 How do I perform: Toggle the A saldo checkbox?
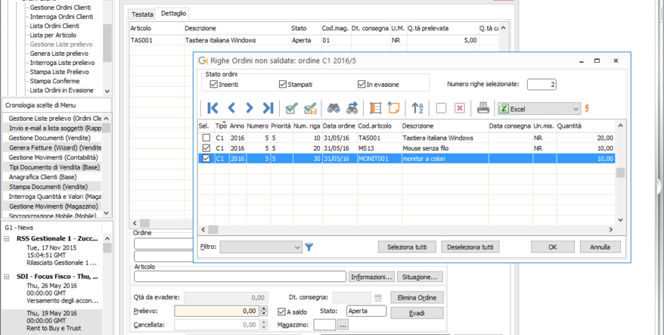click(x=282, y=312)
